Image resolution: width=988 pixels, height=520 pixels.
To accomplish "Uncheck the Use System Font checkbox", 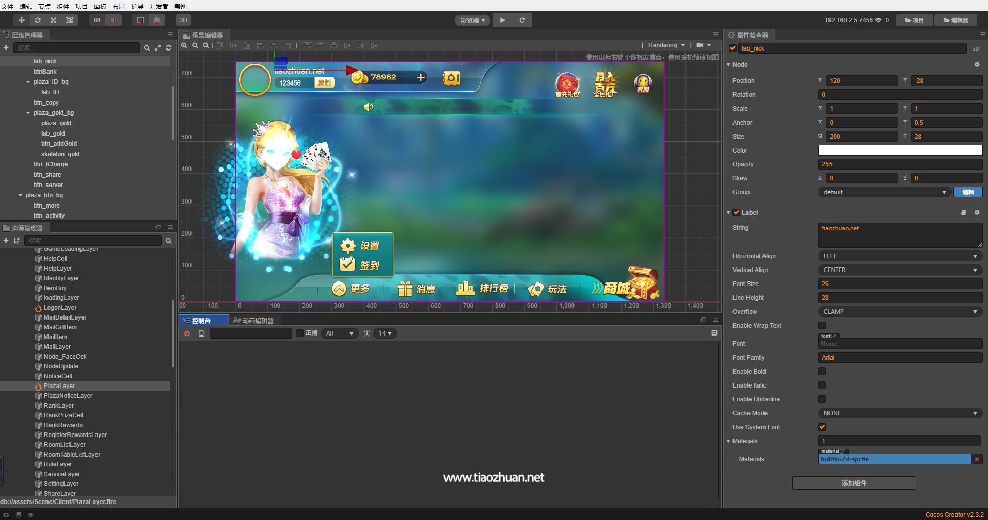I will tap(822, 427).
